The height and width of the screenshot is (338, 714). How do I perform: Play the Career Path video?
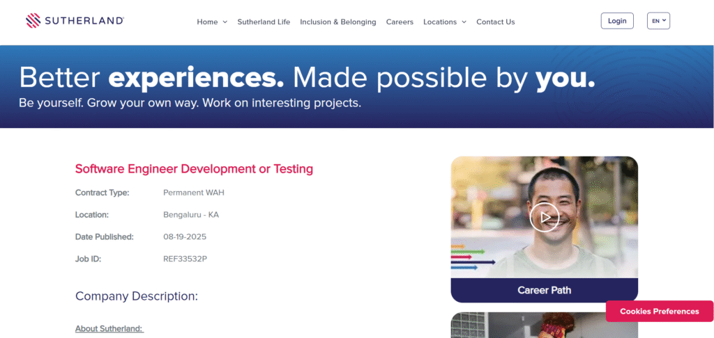(544, 217)
